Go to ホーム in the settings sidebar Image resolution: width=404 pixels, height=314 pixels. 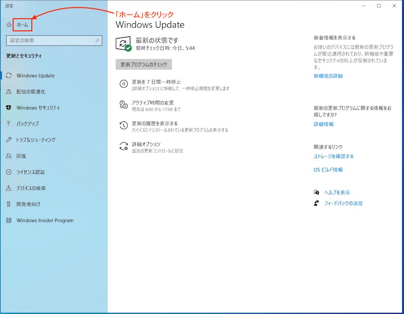click(22, 25)
